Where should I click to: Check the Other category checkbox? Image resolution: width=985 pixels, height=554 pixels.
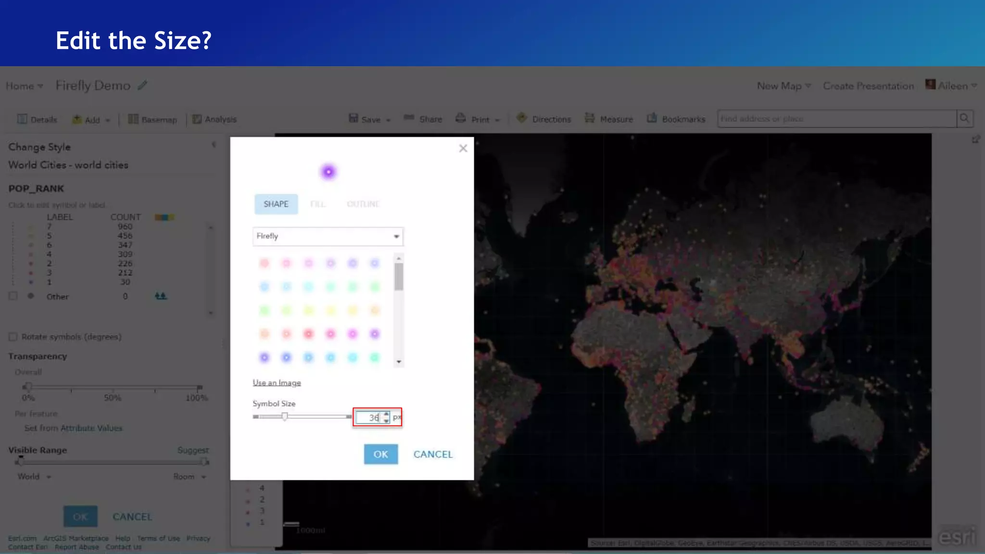coord(13,296)
